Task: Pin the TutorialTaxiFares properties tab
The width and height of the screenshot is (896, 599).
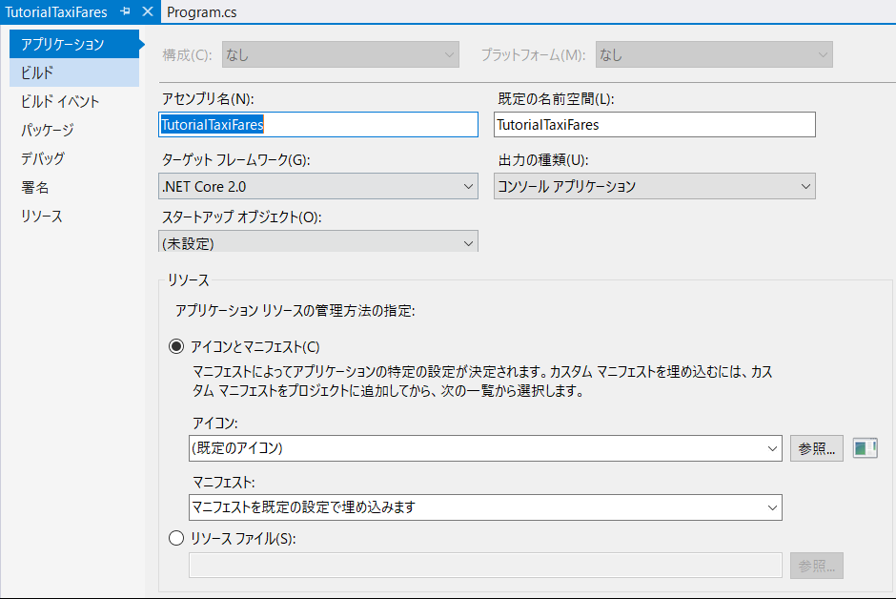Action: point(125,12)
